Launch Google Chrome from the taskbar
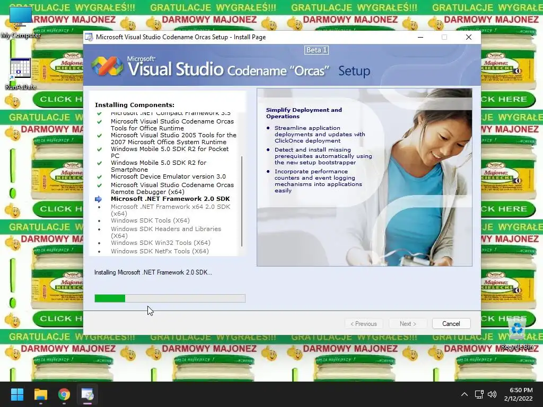 coord(64,394)
